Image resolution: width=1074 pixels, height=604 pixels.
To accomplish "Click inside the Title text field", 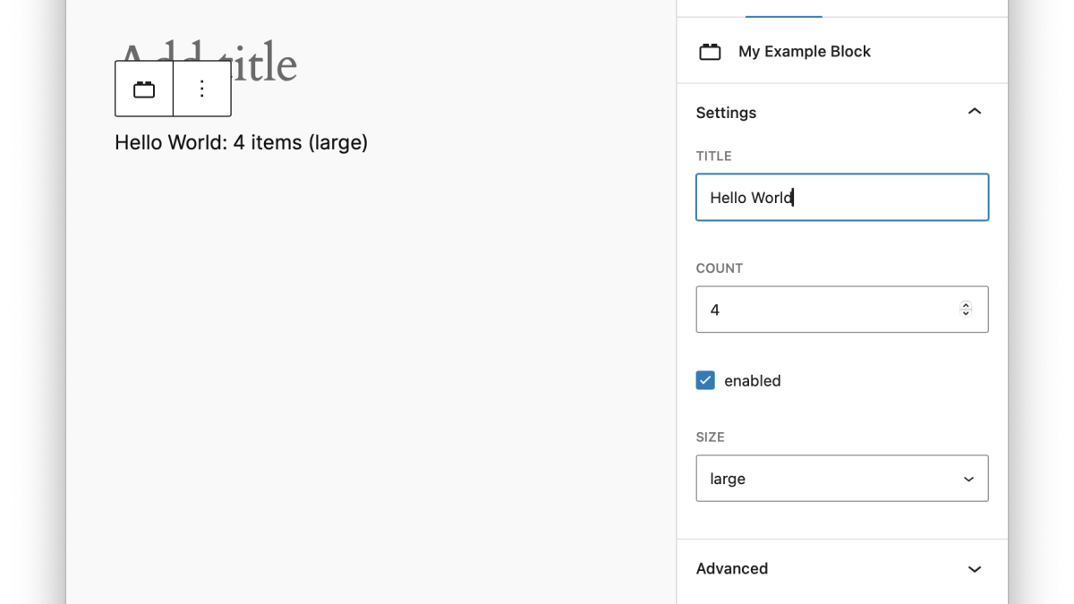I will (x=841, y=197).
